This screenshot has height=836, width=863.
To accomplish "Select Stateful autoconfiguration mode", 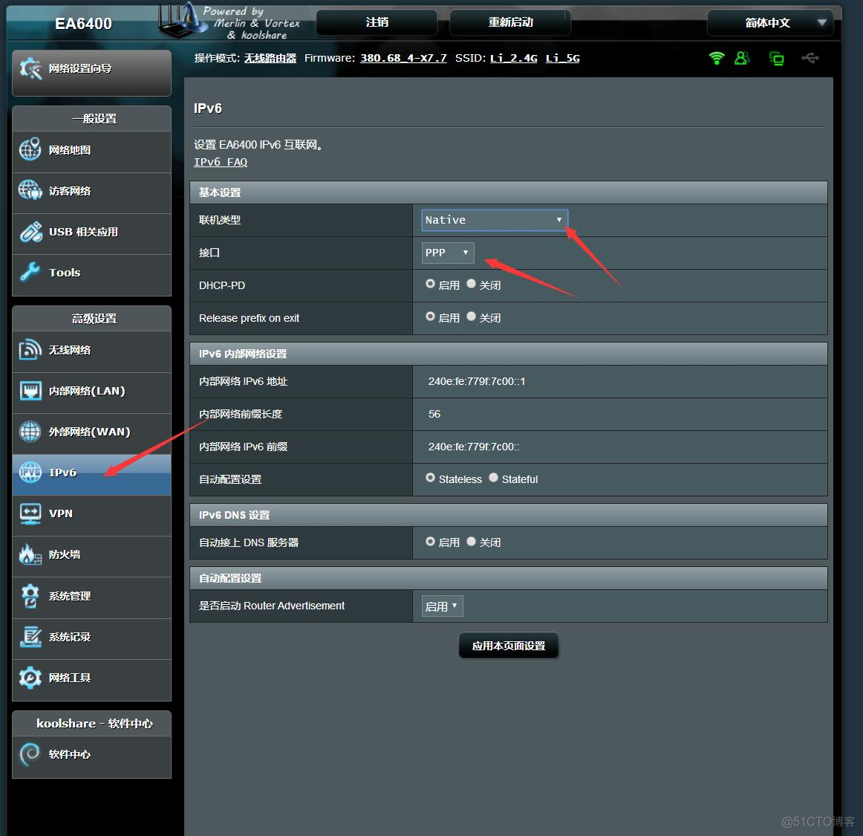I will (493, 478).
